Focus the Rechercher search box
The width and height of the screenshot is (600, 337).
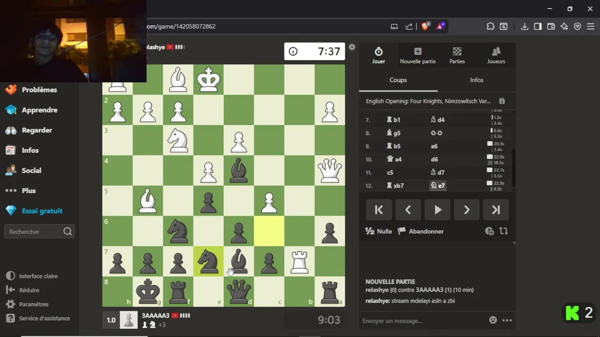(40, 232)
